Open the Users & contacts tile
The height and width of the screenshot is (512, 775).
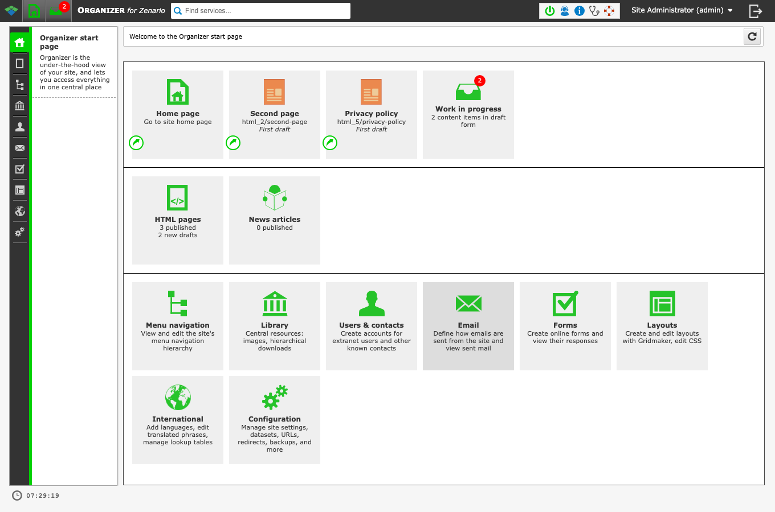(x=372, y=326)
